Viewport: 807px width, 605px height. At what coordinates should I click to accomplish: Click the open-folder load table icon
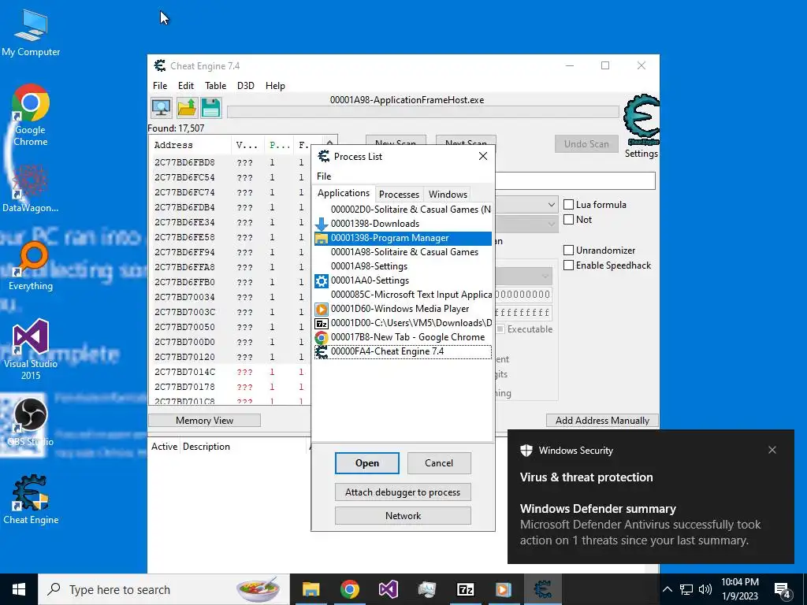click(x=187, y=108)
